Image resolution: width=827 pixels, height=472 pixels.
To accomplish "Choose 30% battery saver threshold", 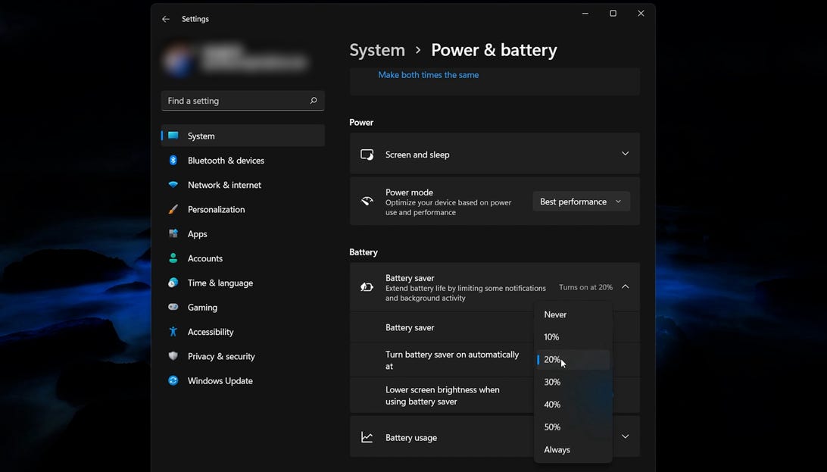I will (x=573, y=382).
